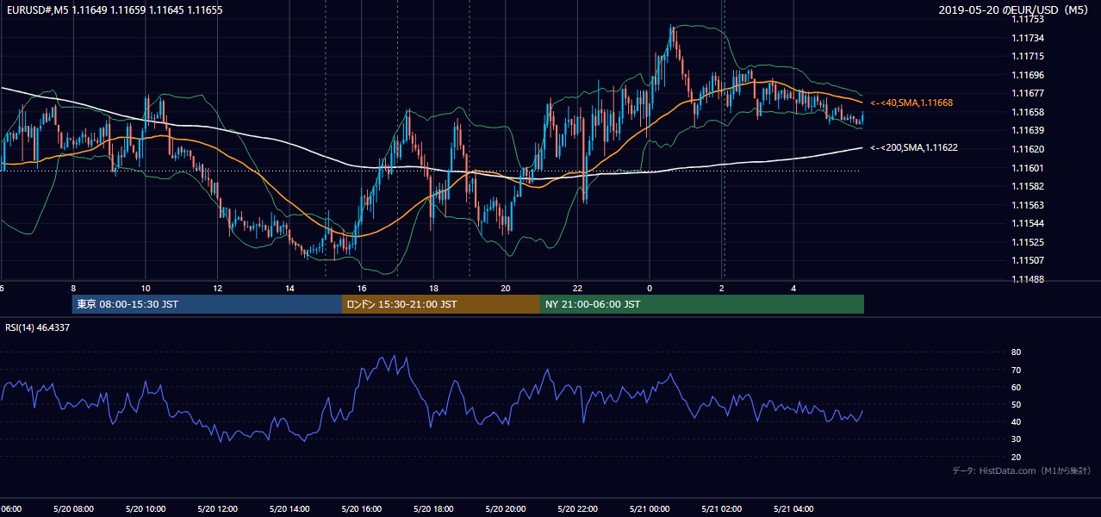
Task: Click the 40 SMA 1.11668 label
Action: pyautogui.click(x=911, y=103)
